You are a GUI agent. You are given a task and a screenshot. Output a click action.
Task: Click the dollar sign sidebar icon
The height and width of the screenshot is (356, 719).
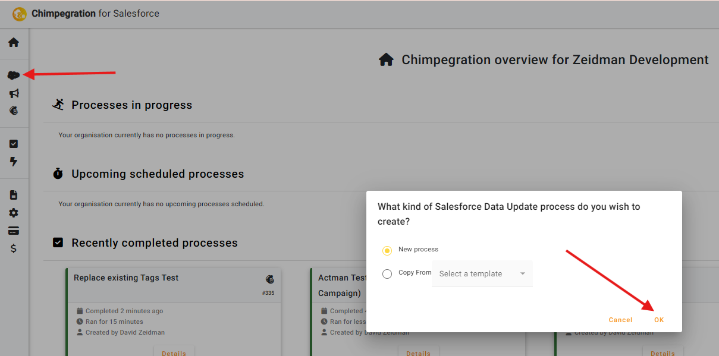[14, 248]
